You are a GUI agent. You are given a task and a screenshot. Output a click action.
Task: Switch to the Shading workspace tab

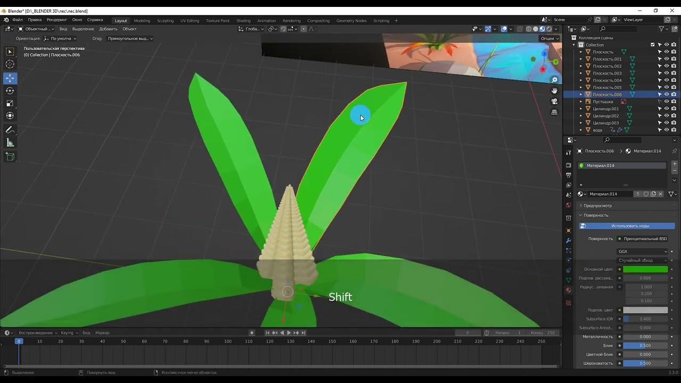click(243, 21)
